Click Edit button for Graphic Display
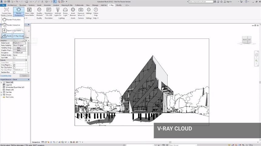Viewport: 261px width, 146px height. click(x=19, y=50)
